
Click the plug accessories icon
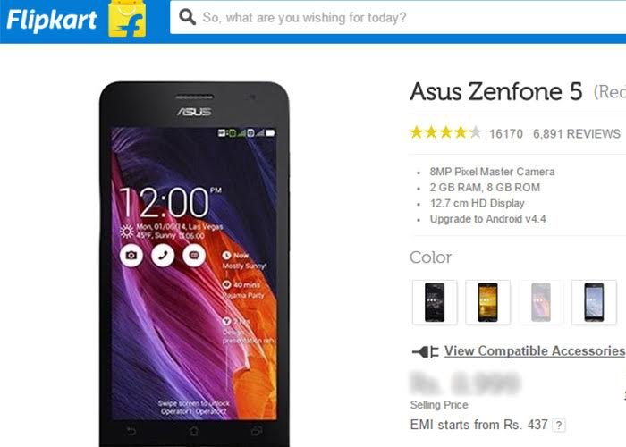coord(425,351)
